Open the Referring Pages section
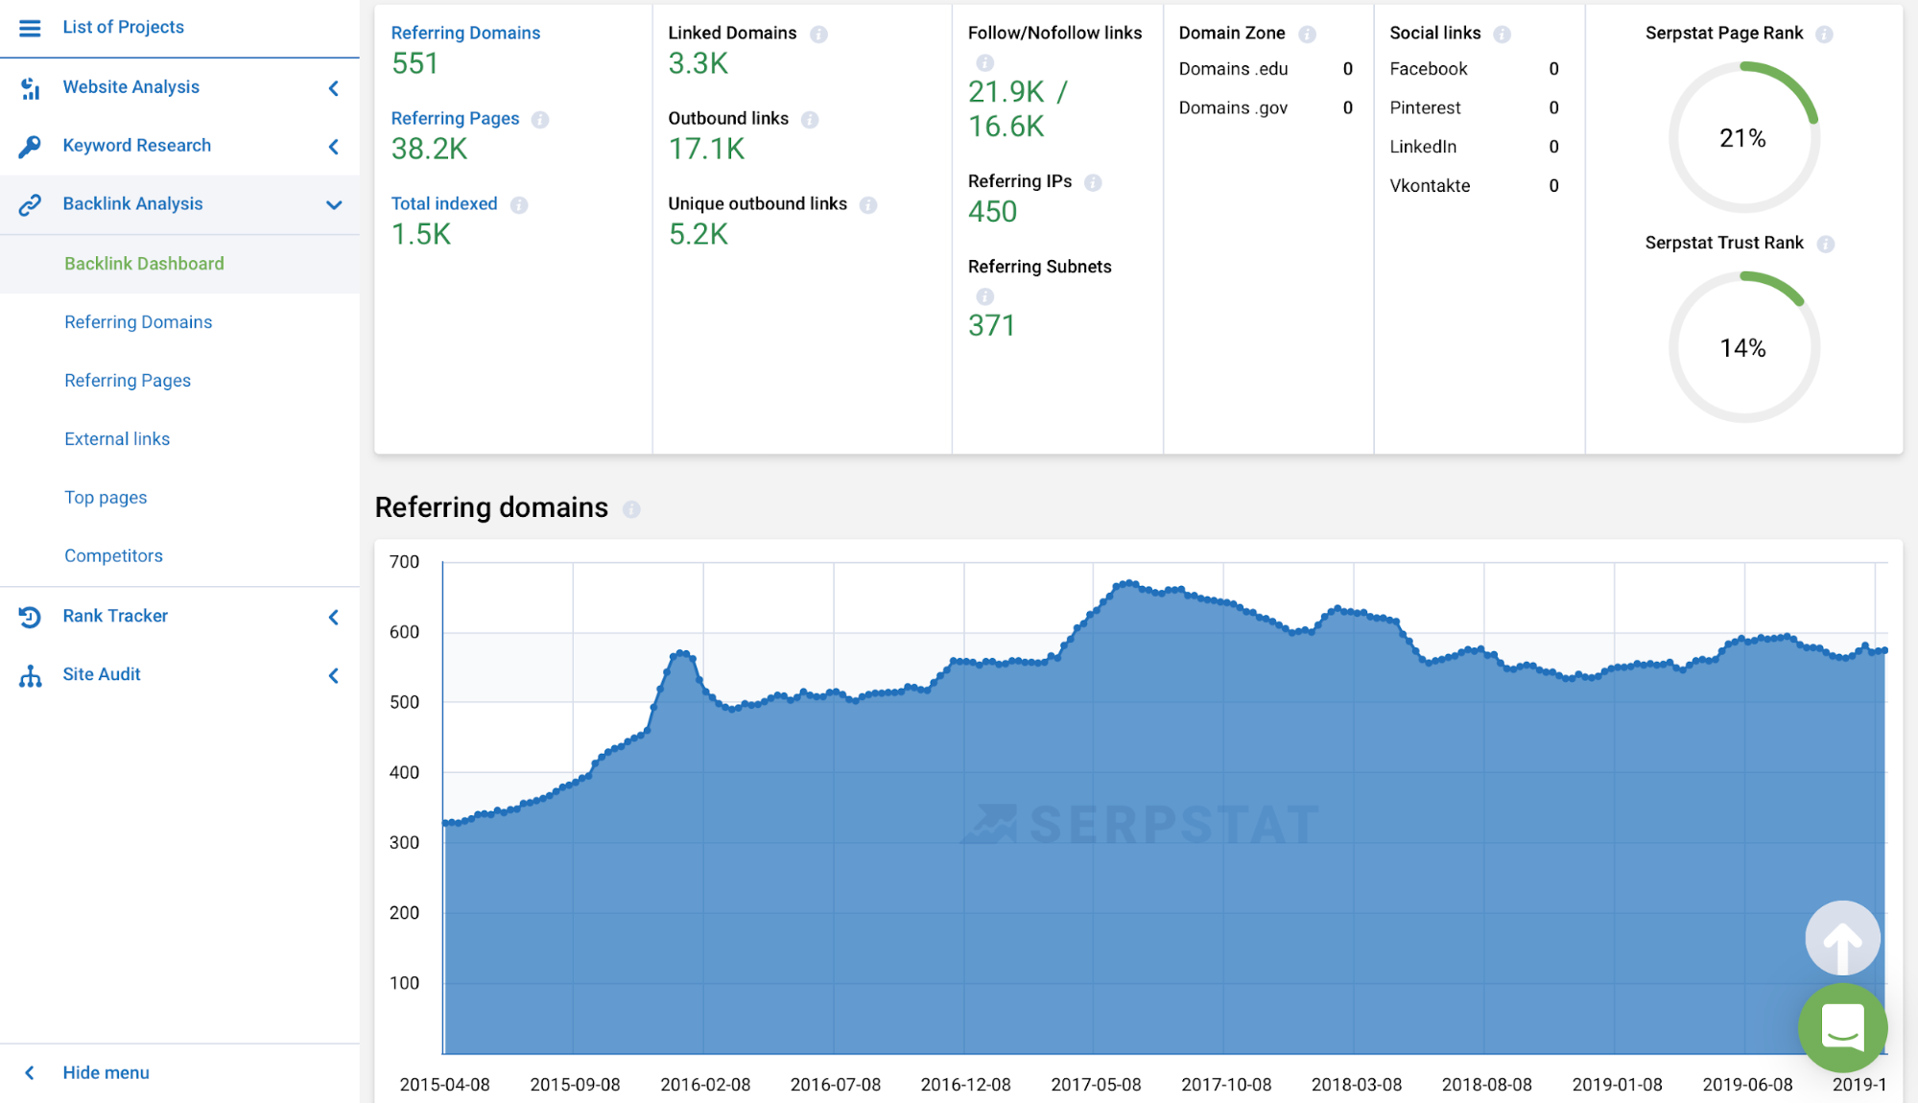 [x=128, y=379]
